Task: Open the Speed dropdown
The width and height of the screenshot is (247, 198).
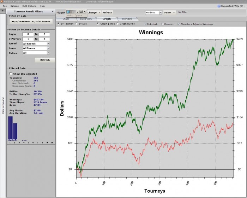Action: point(48,43)
